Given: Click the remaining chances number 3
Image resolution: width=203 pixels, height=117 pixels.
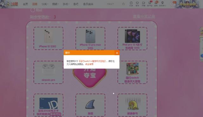Looking at the screenshot, I should coord(55,17).
